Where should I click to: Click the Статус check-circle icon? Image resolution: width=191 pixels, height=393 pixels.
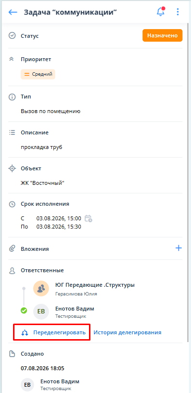[x=12, y=35]
